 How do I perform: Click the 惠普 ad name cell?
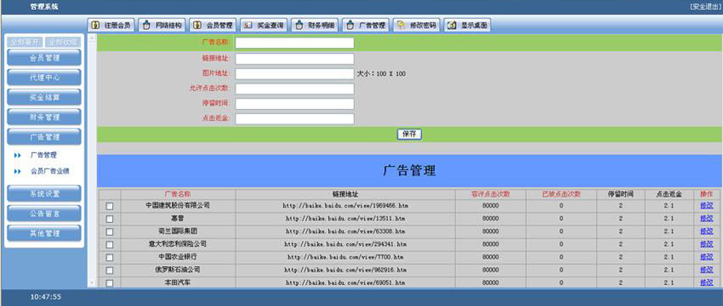click(x=177, y=218)
